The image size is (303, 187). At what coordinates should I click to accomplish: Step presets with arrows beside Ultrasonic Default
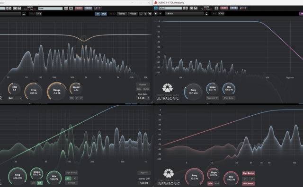pyautogui.click(x=206, y=14)
